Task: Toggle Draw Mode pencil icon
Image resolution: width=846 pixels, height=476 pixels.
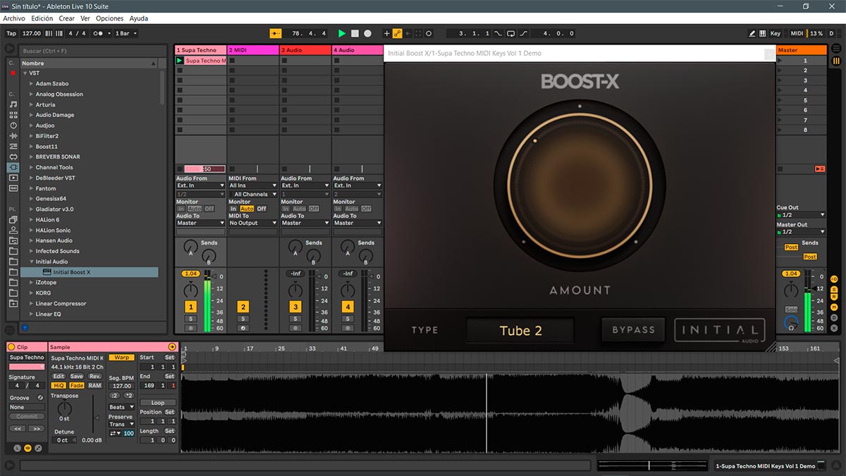Action: (x=752, y=33)
